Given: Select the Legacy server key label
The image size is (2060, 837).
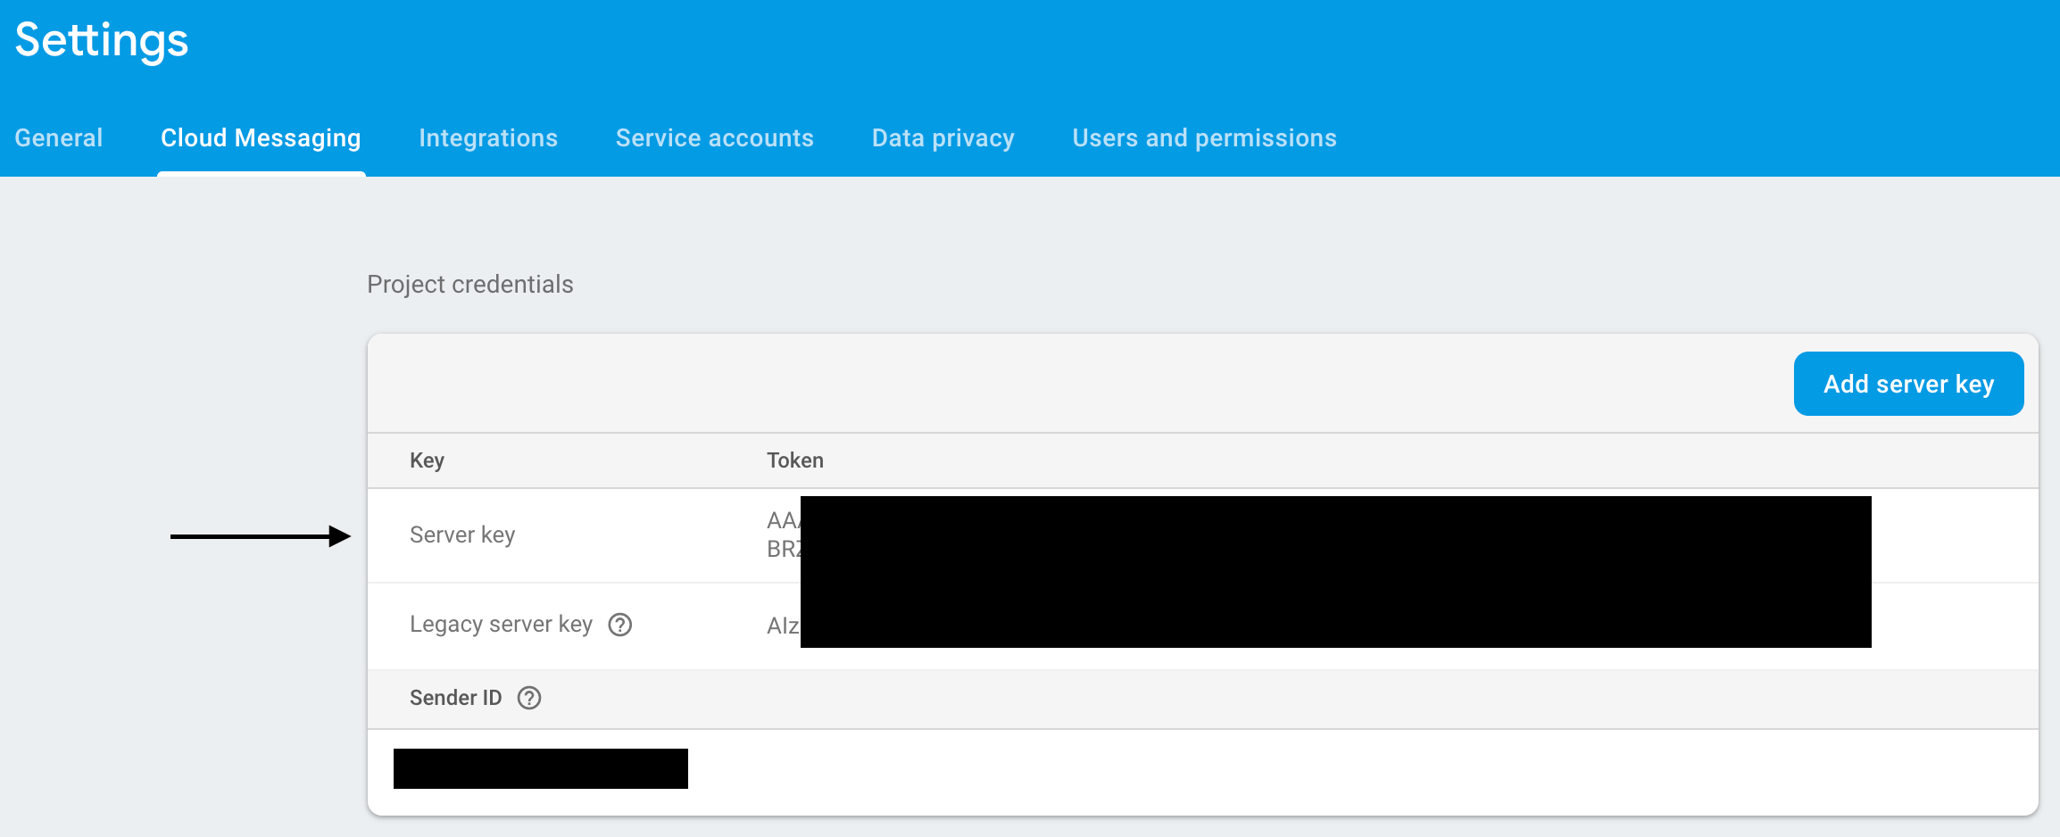Looking at the screenshot, I should click(x=501, y=624).
